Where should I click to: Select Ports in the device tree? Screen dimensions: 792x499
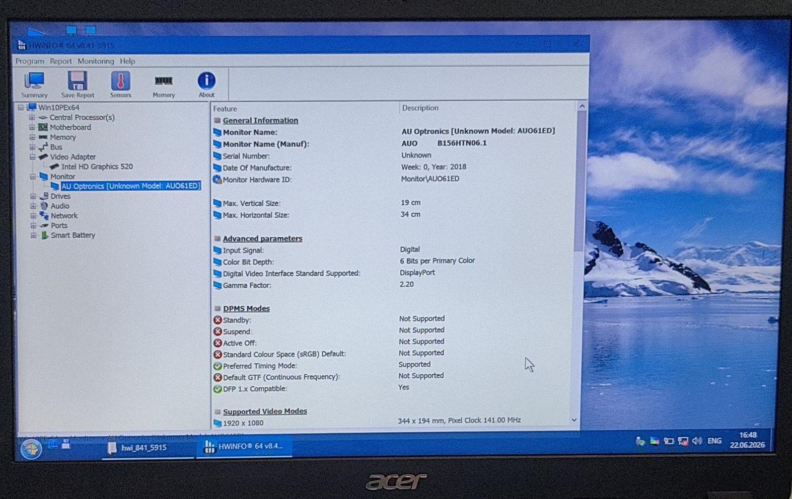click(x=59, y=225)
